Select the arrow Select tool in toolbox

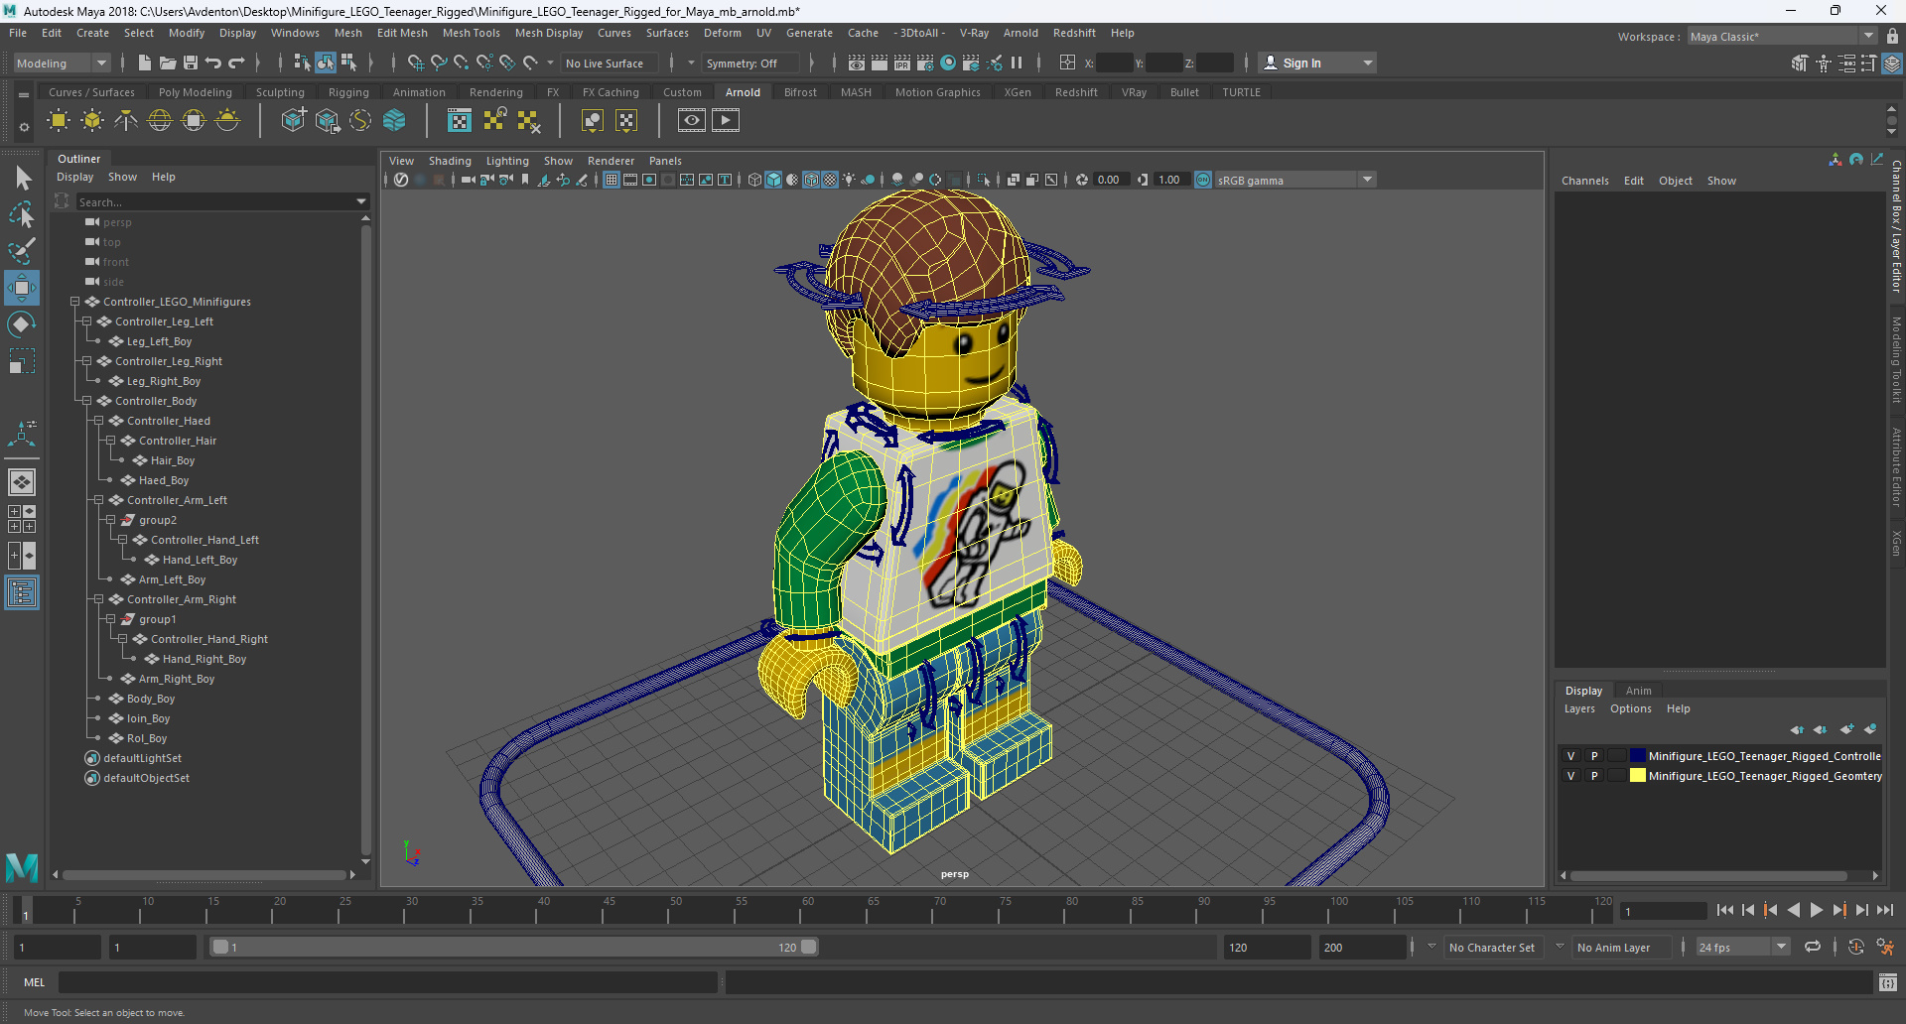(22, 179)
